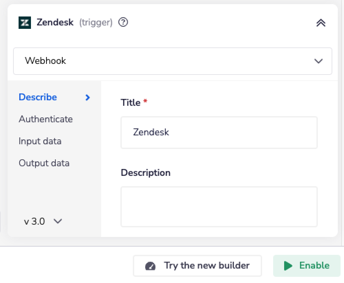Click the Zendesk logo in the header
This screenshot has width=344, height=283.
[x=24, y=22]
